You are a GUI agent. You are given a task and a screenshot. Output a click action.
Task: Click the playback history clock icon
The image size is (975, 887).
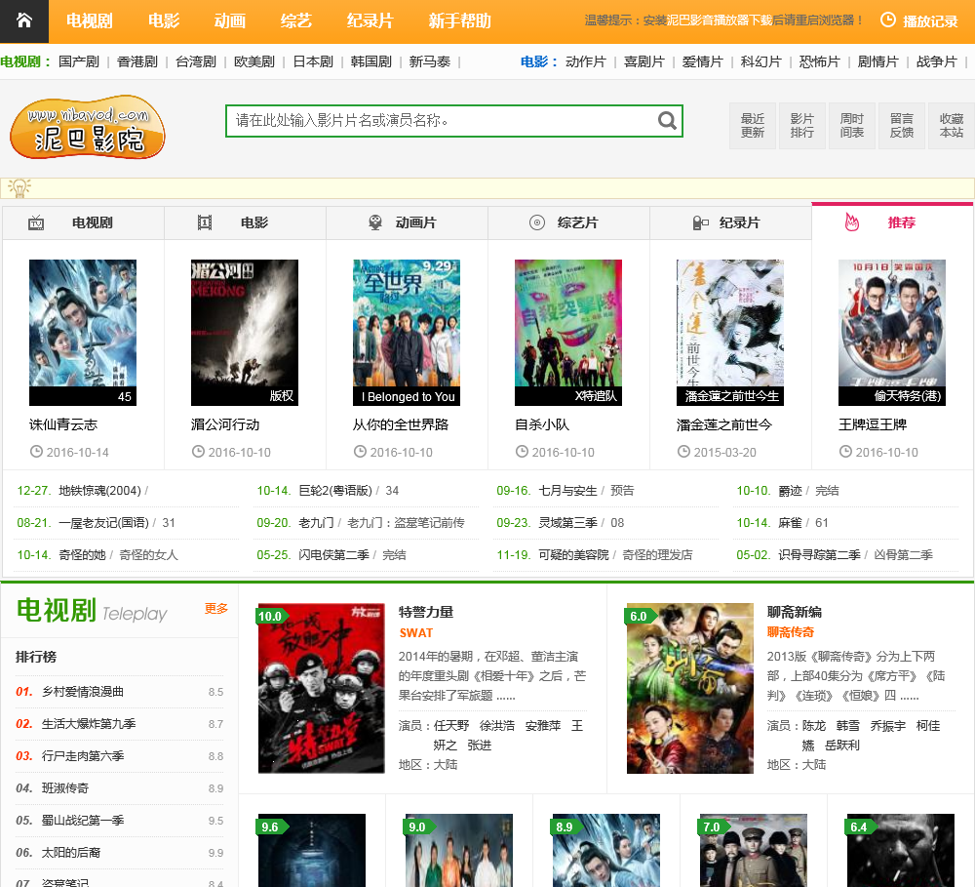point(888,20)
